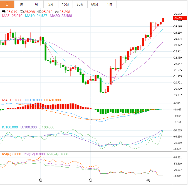
Task: Click the RSI(12):0.000 label
Action: coord(34,154)
